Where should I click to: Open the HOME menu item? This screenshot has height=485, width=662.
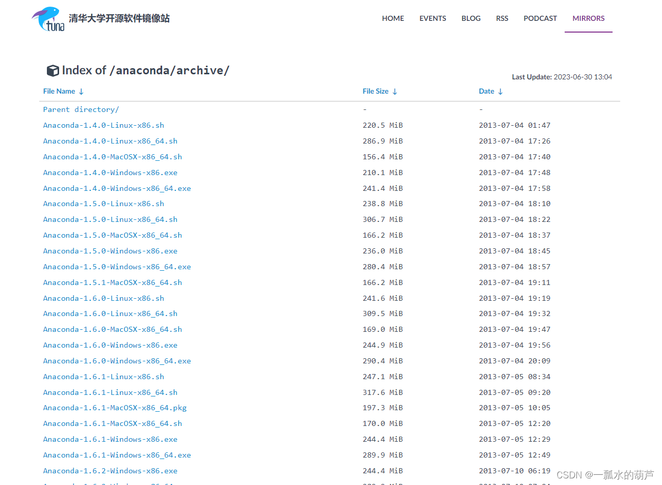pos(392,18)
